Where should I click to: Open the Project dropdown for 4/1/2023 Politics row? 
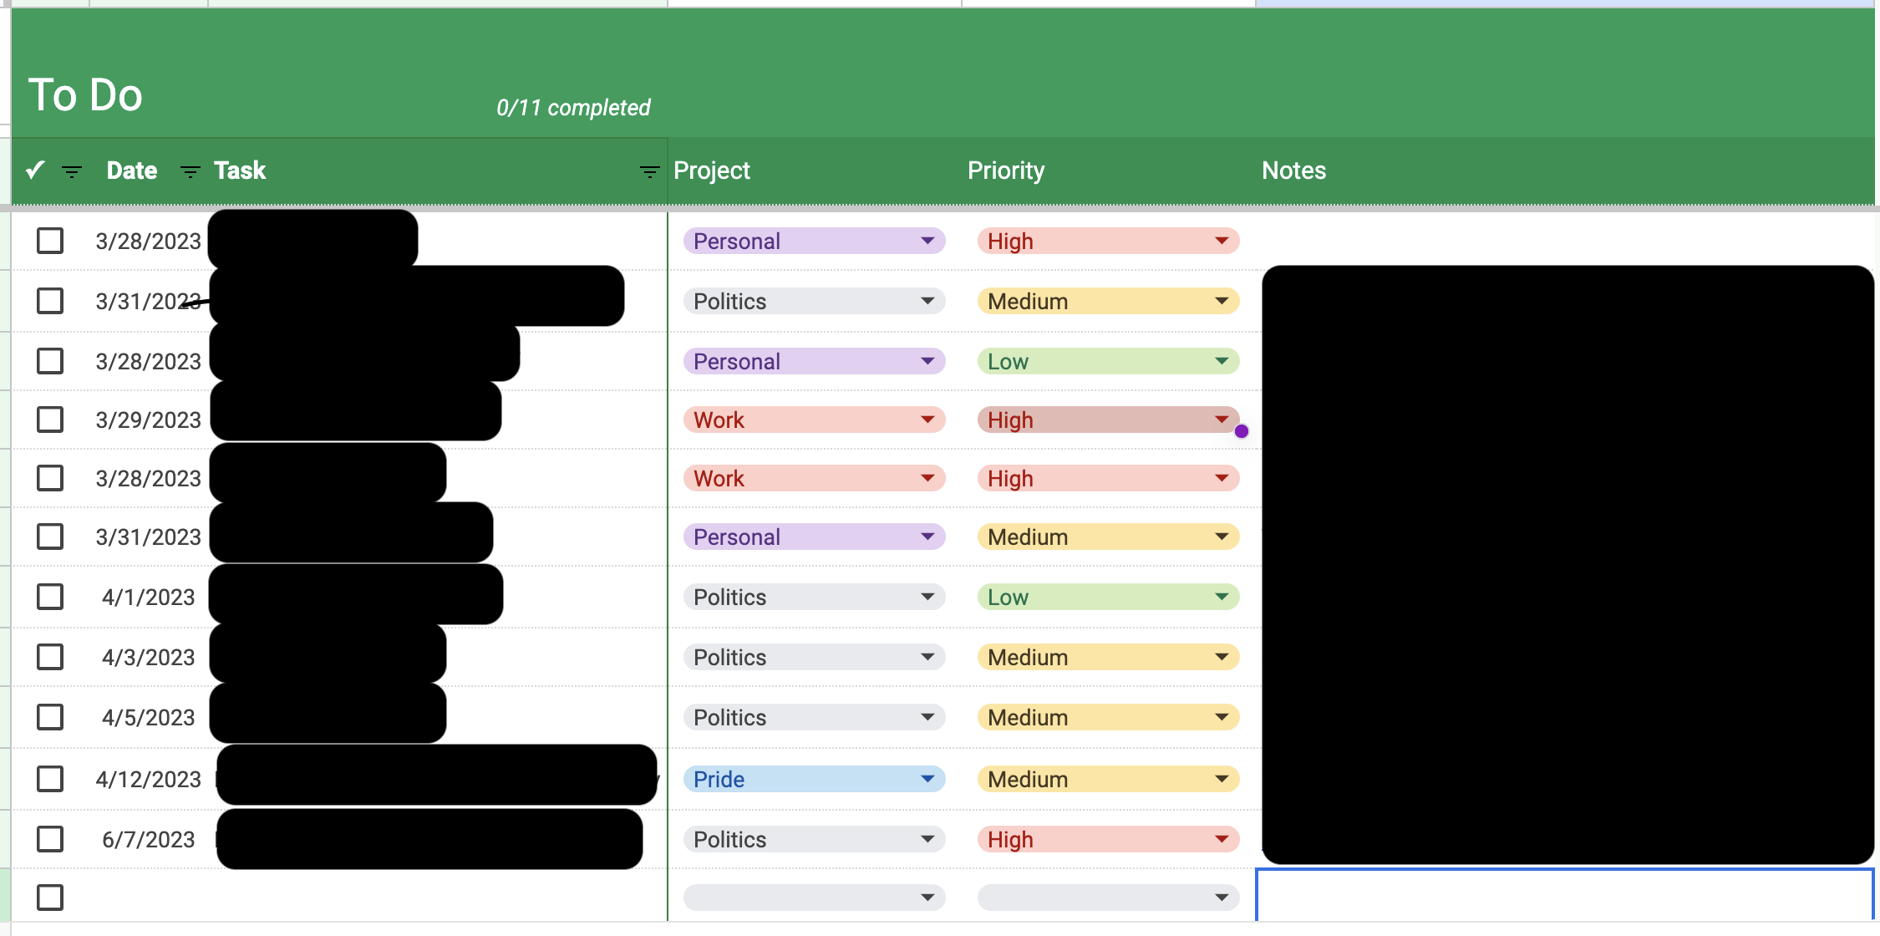928,596
